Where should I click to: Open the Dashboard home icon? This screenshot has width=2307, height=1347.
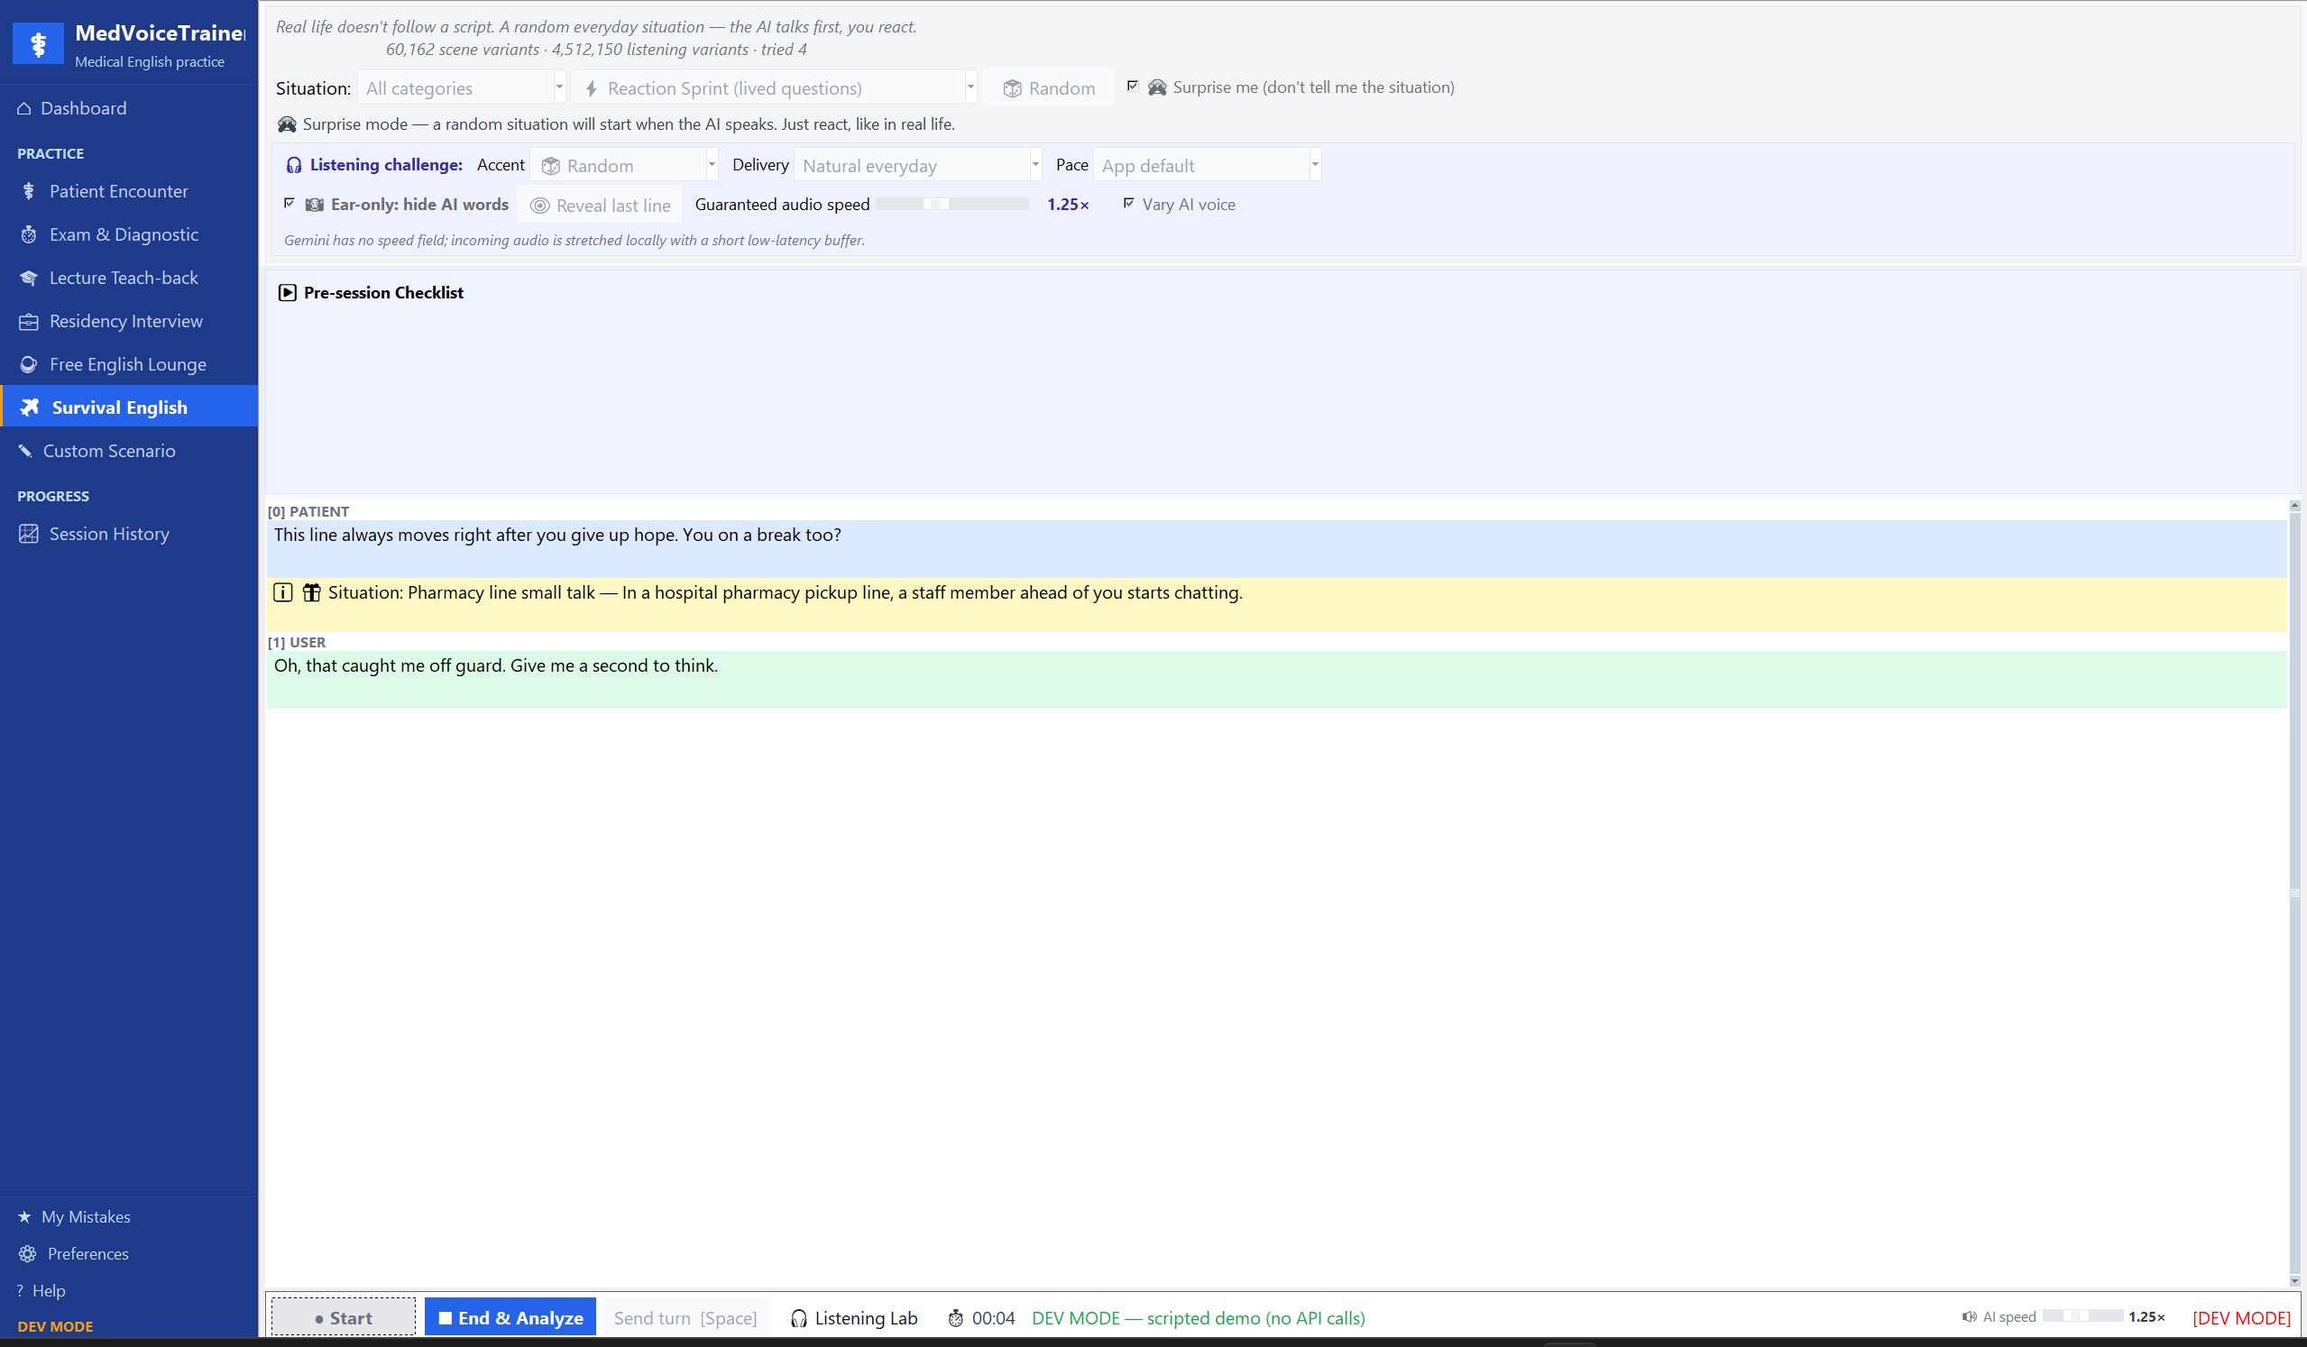click(x=24, y=108)
